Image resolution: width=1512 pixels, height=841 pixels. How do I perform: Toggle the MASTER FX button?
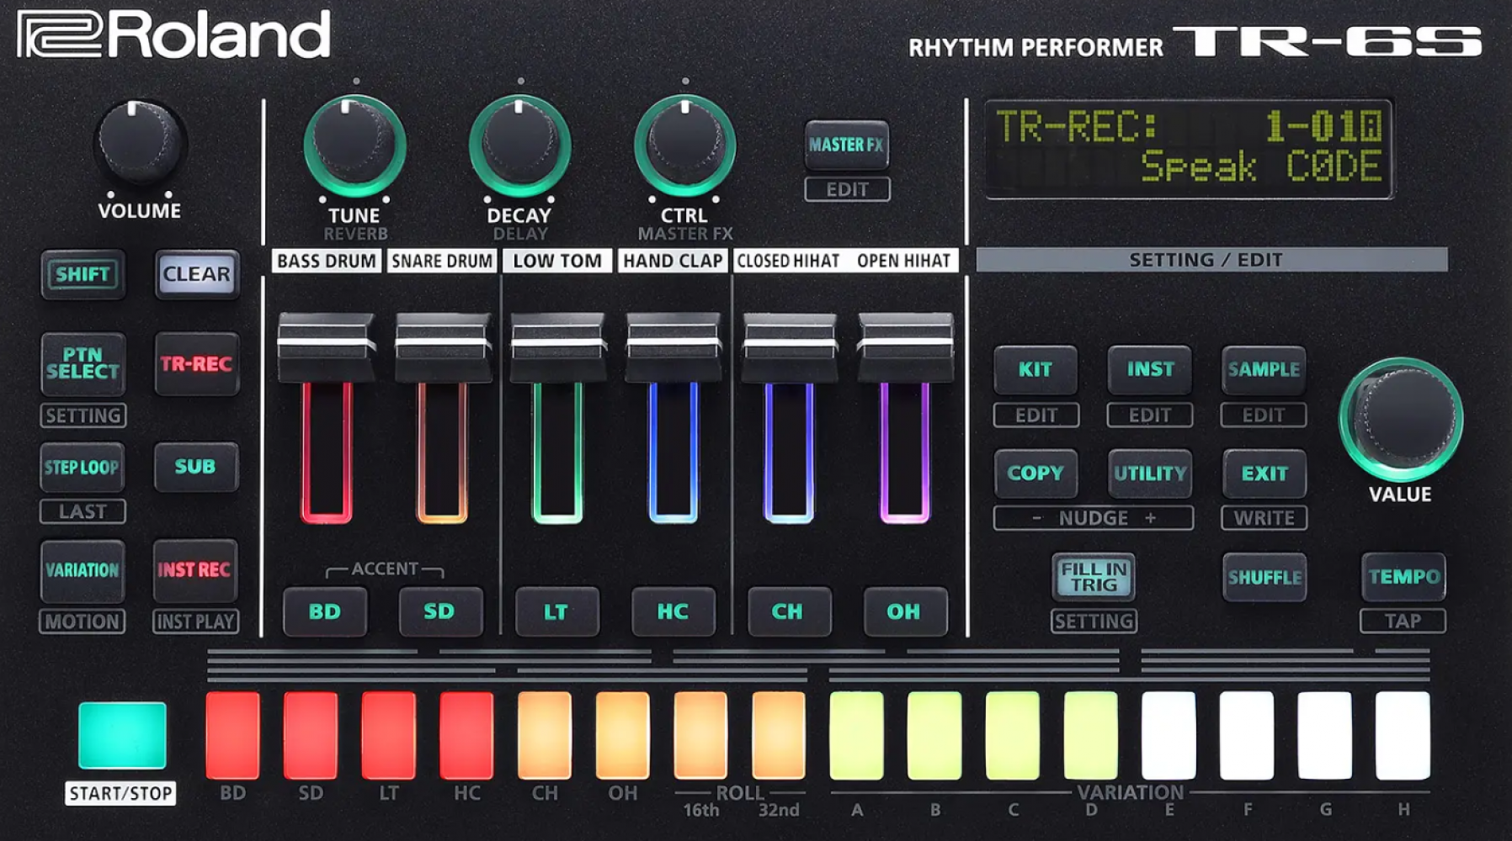click(x=846, y=145)
